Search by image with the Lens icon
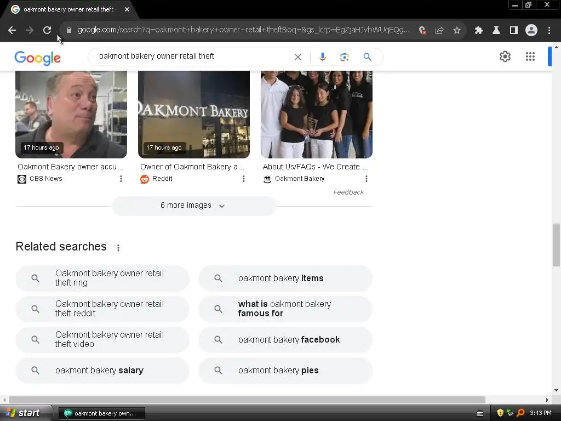The image size is (561, 421). click(x=344, y=57)
